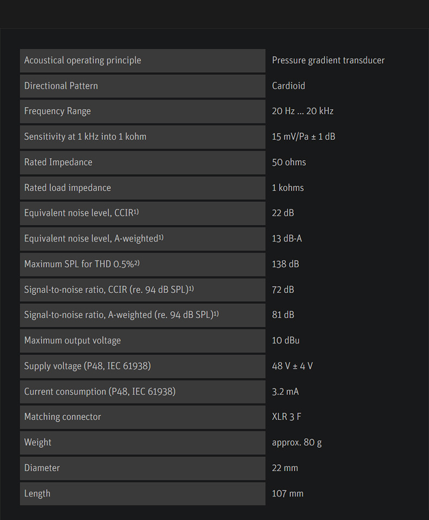Select the Directional Pattern label cell
This screenshot has width=429, height=520.
[x=61, y=86]
